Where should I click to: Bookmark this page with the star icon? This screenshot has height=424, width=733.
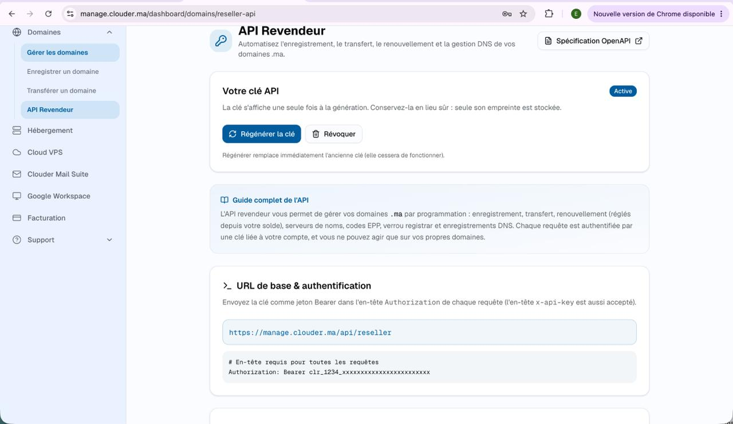pyautogui.click(x=523, y=14)
